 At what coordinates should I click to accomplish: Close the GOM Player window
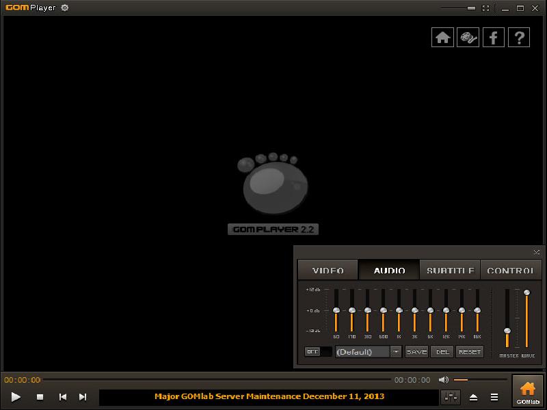(535, 8)
